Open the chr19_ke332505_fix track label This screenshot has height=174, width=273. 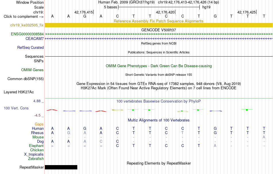(27, 25)
